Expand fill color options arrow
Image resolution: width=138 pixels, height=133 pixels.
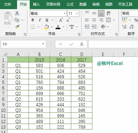(52, 27)
